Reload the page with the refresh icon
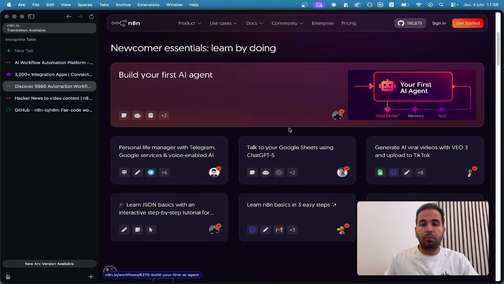The width and height of the screenshot is (504, 284). click(91, 17)
